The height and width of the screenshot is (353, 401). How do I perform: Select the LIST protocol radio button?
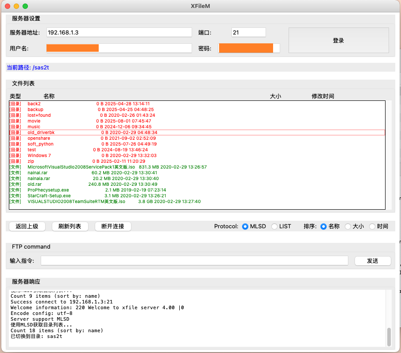click(274, 226)
